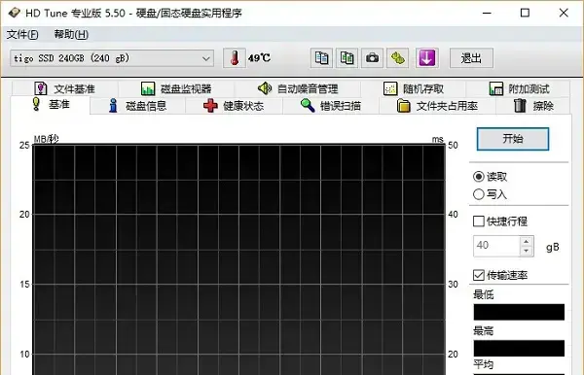Open the 帮助(H) menu
Viewport: 584px width, 375px height.
71,35
